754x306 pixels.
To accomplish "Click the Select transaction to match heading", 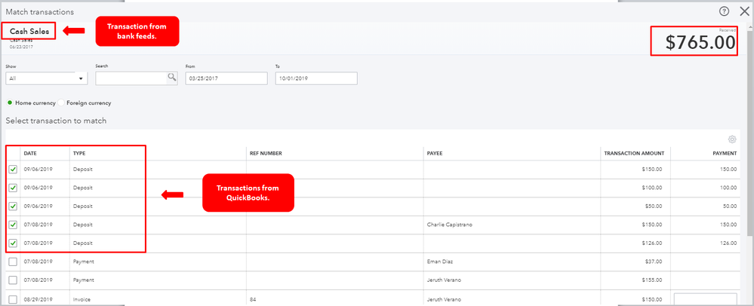I will (x=57, y=121).
